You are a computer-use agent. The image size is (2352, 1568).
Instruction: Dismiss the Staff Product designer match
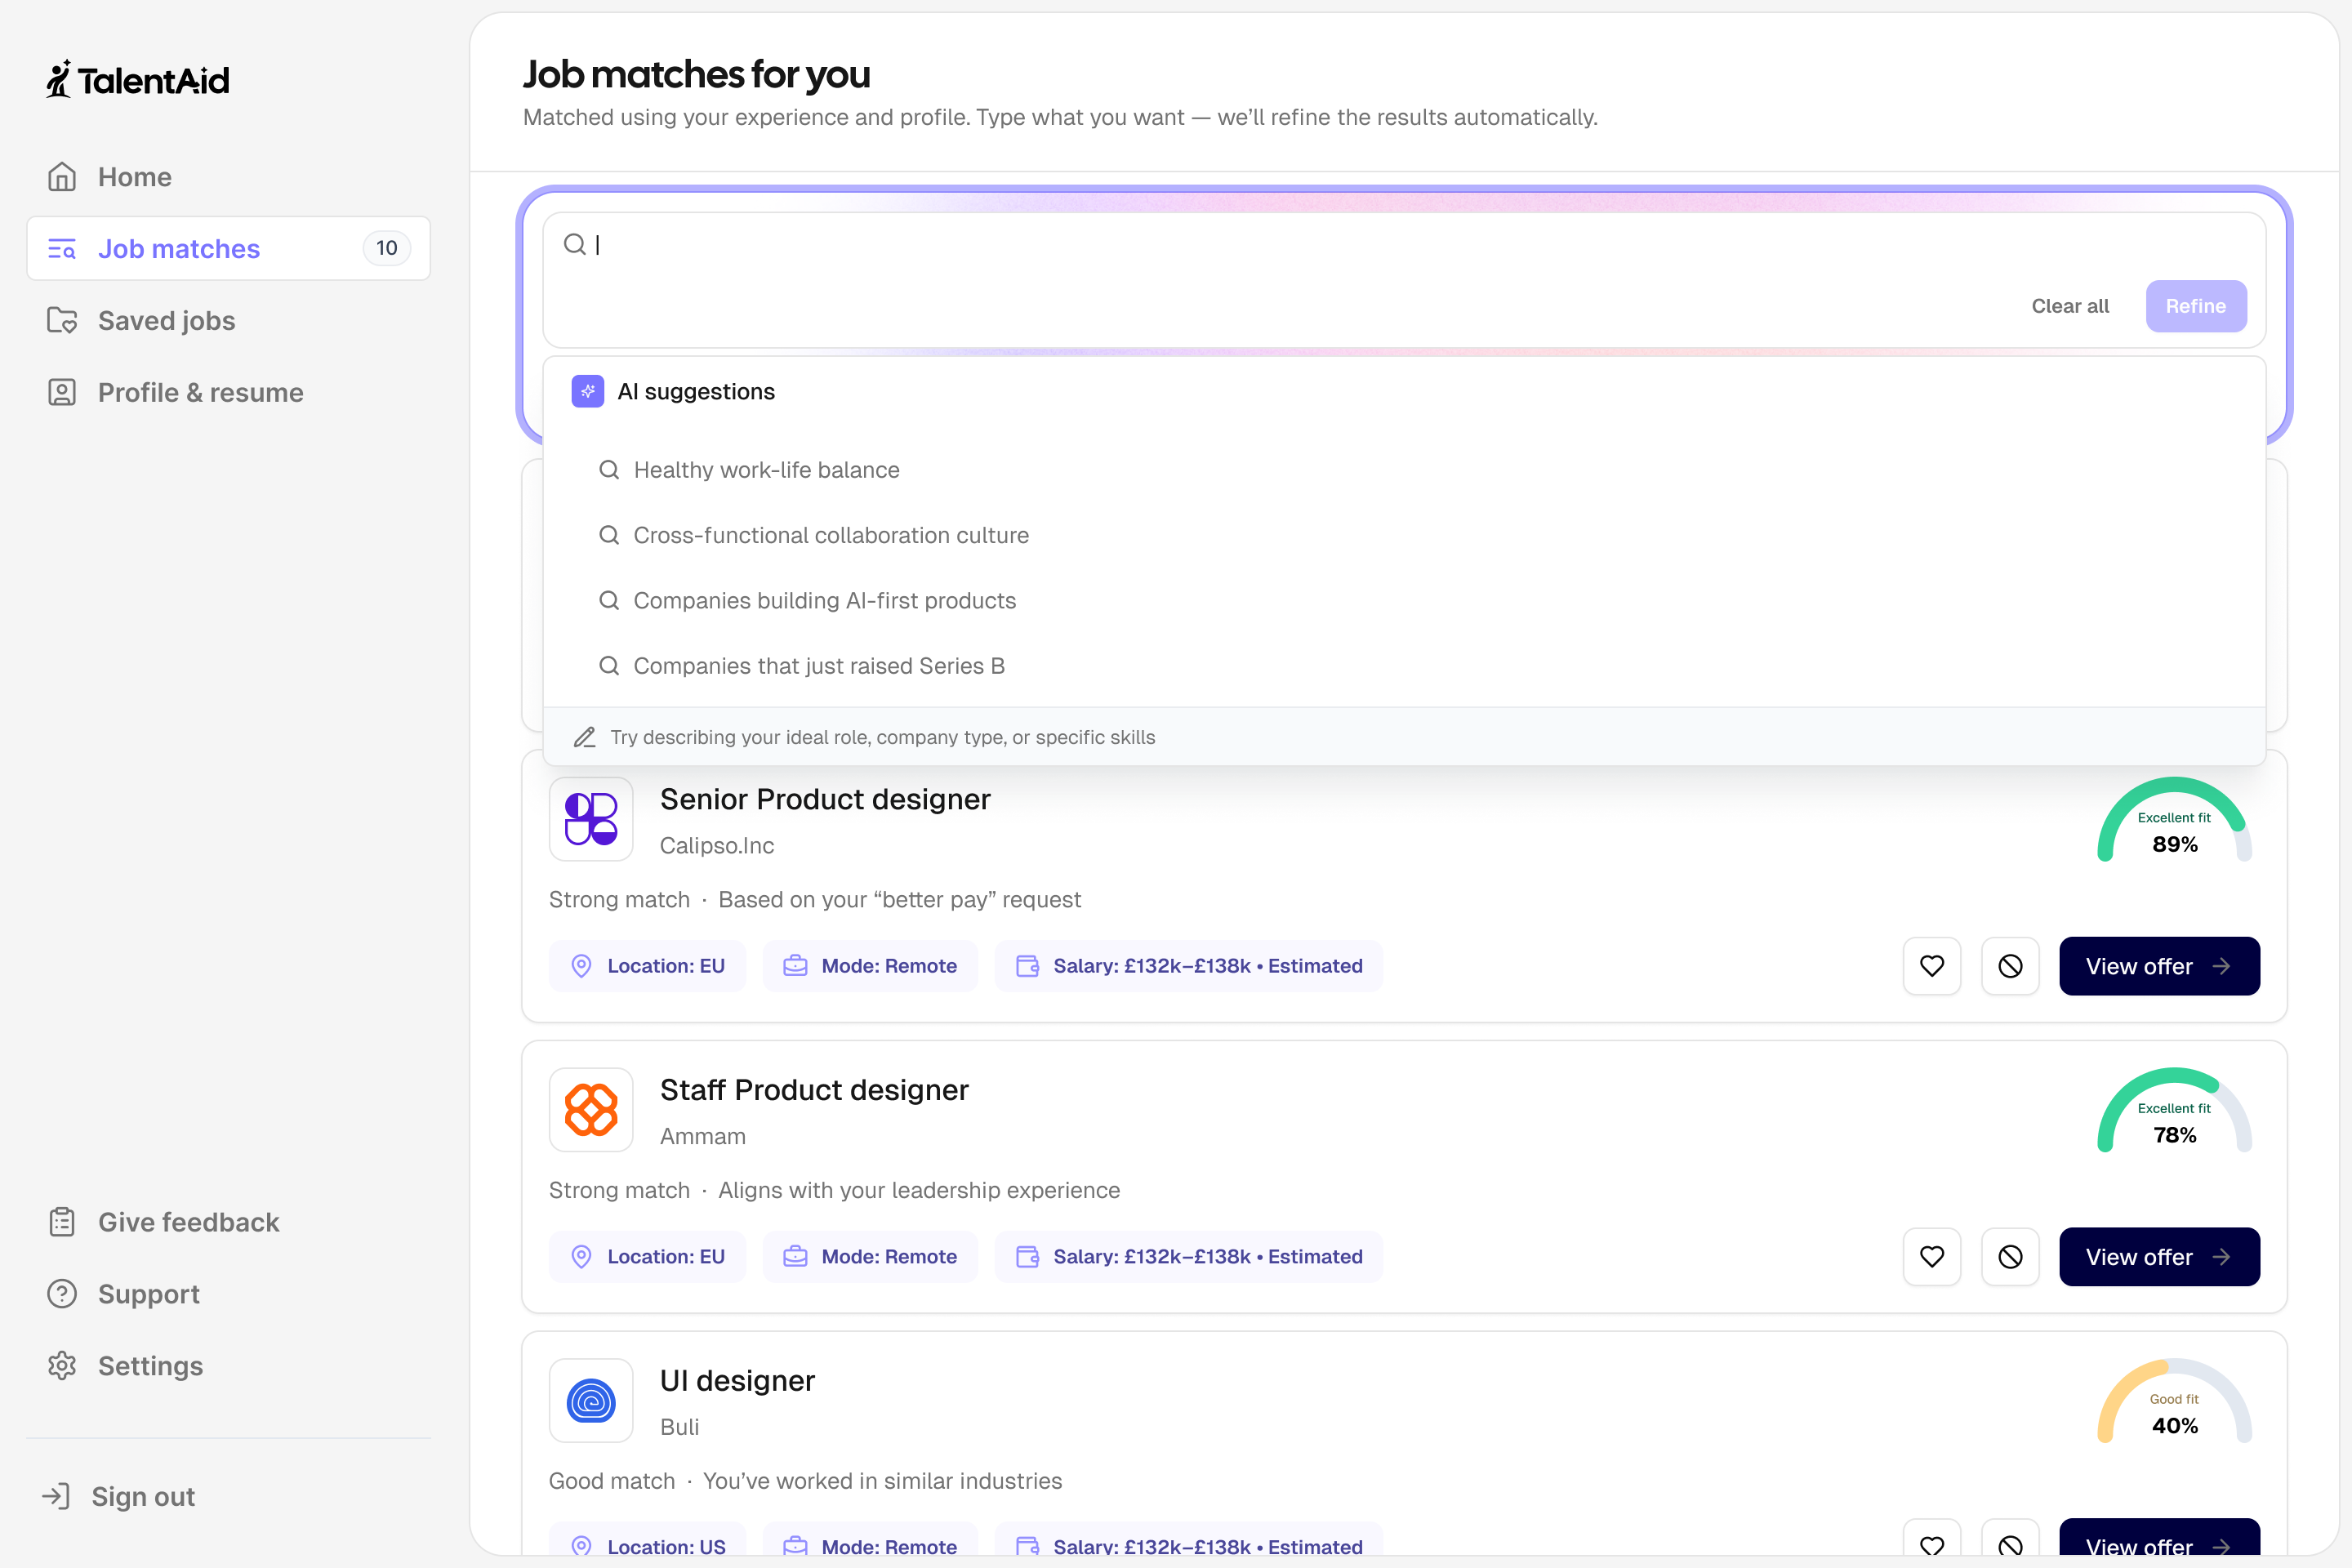(2010, 1257)
